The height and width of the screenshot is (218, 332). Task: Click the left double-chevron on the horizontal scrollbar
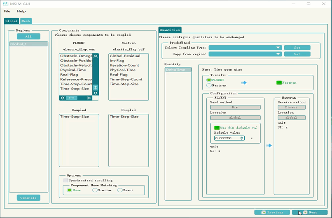(x=63, y=98)
